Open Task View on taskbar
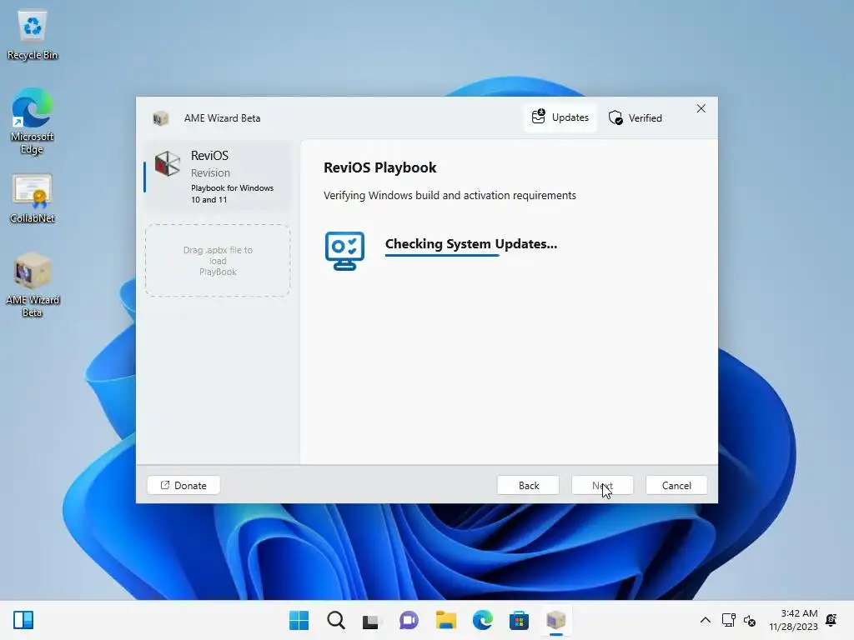 pos(371,620)
